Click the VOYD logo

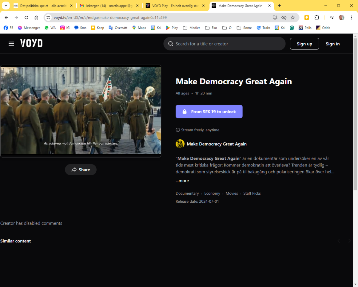tap(31, 44)
